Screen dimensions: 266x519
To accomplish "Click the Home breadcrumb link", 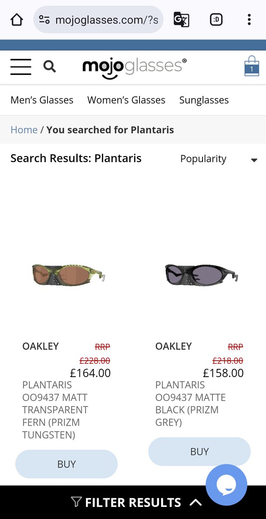I will (24, 130).
